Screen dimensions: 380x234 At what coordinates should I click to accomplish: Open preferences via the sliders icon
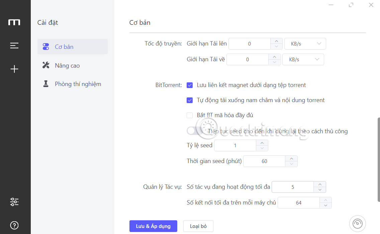[x=14, y=202]
